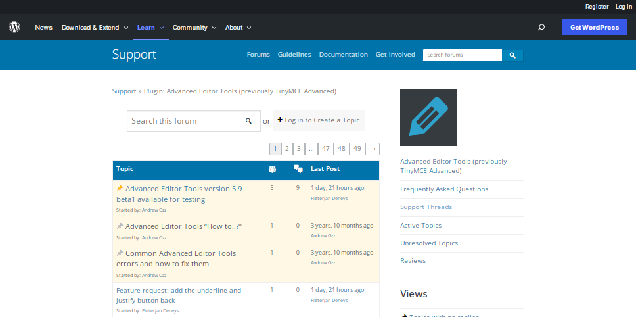Expand the About dropdown menu
Viewport: 636px width, 317px height.
238,28
